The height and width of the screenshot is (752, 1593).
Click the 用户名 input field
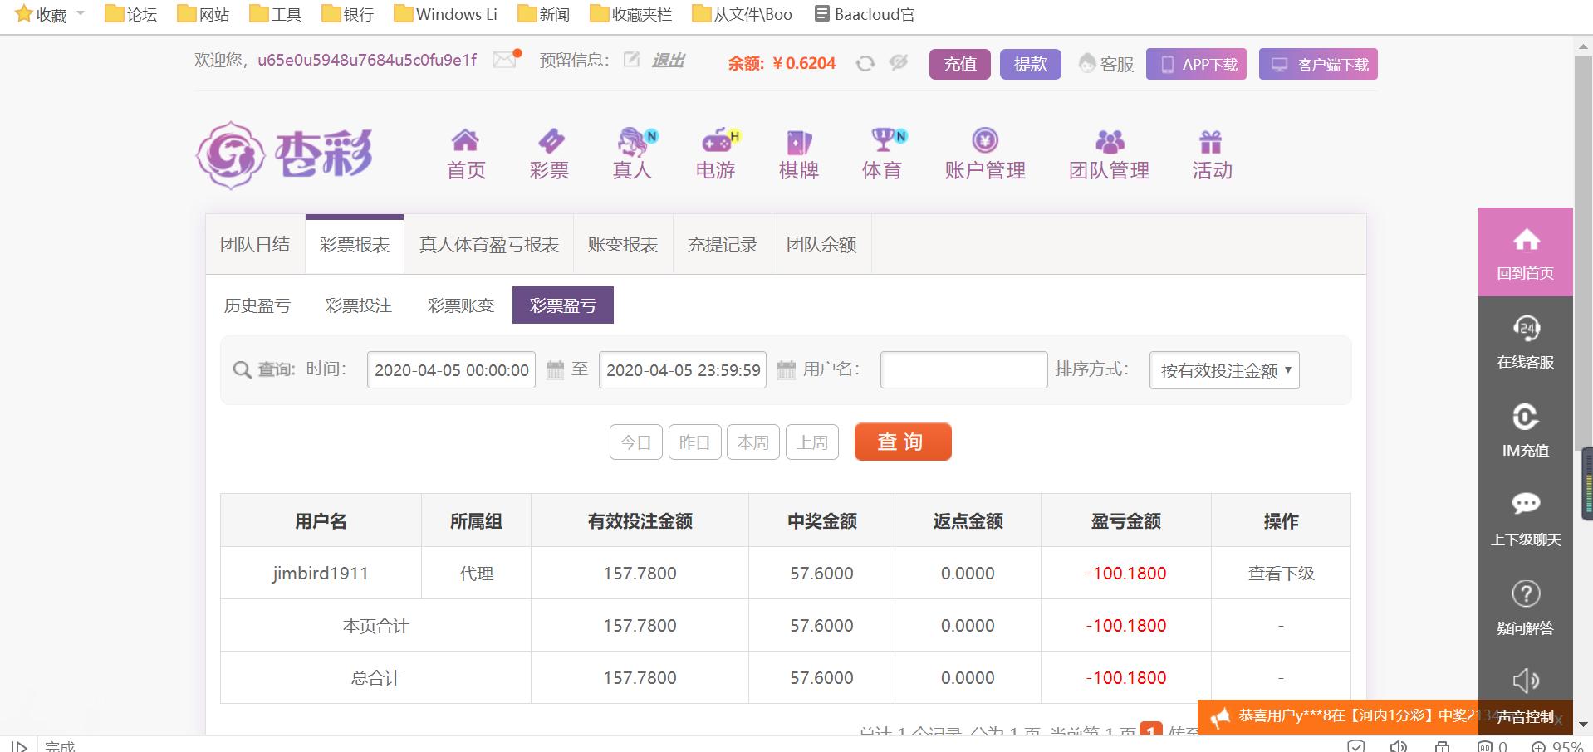click(963, 370)
